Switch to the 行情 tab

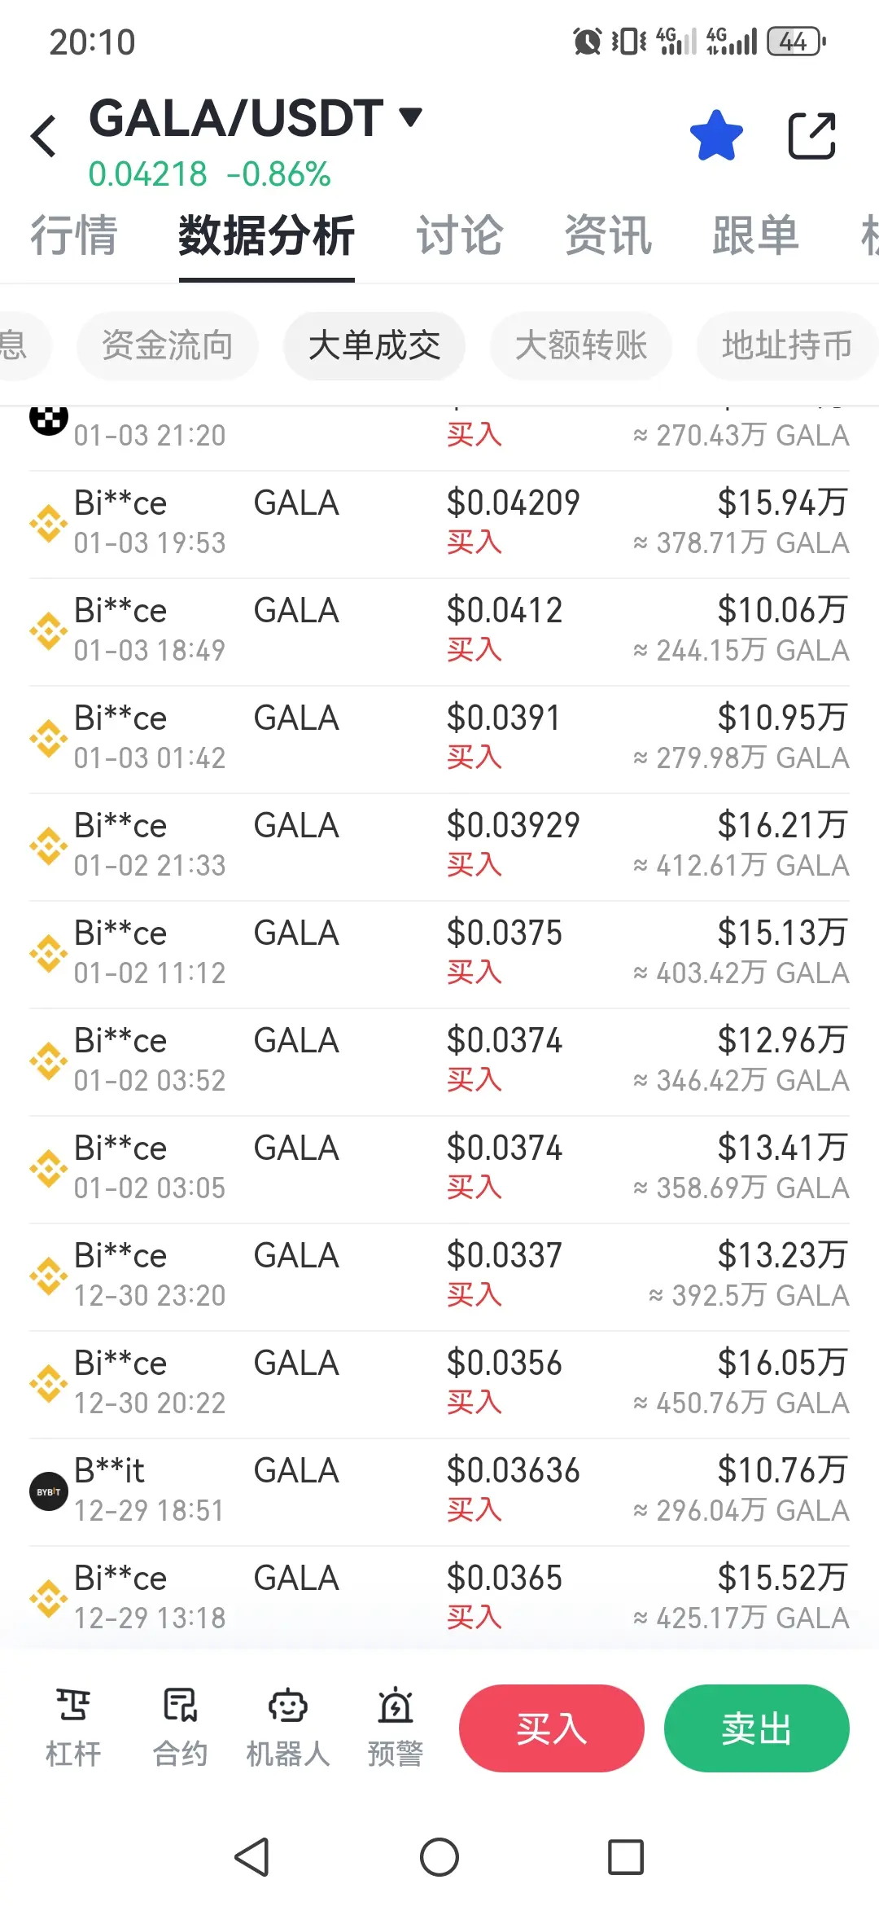coord(74,236)
